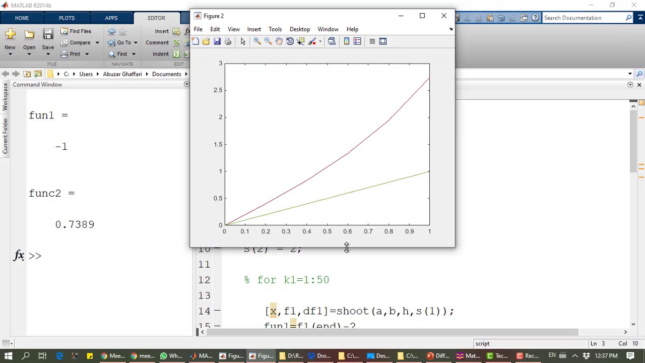Expand the Open dropdown arrow

click(29, 54)
